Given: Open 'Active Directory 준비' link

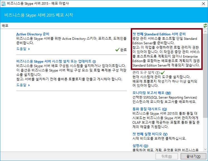Looking at the screenshot, I should [33, 34].
